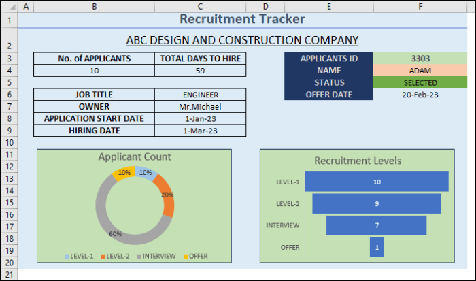Select column D header
The height and width of the screenshot is (281, 476).
click(x=265, y=6)
